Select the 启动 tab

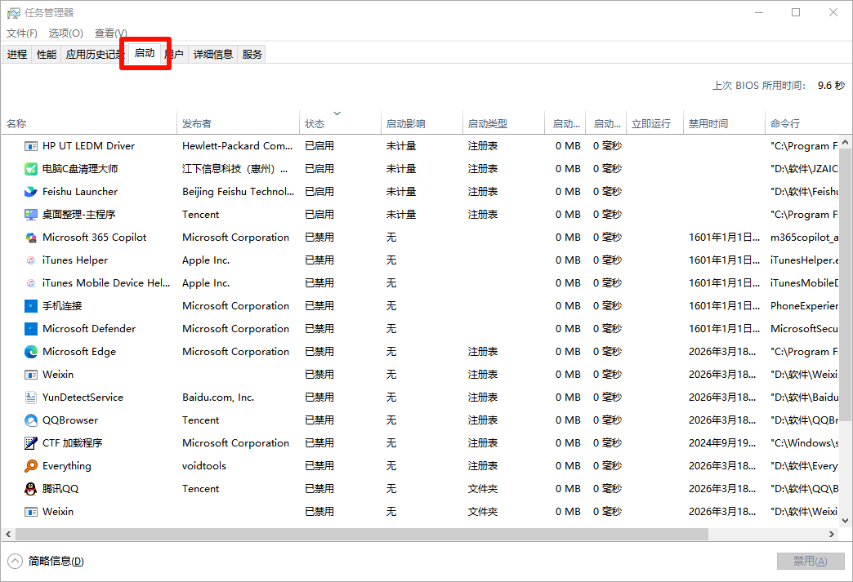[x=145, y=53]
